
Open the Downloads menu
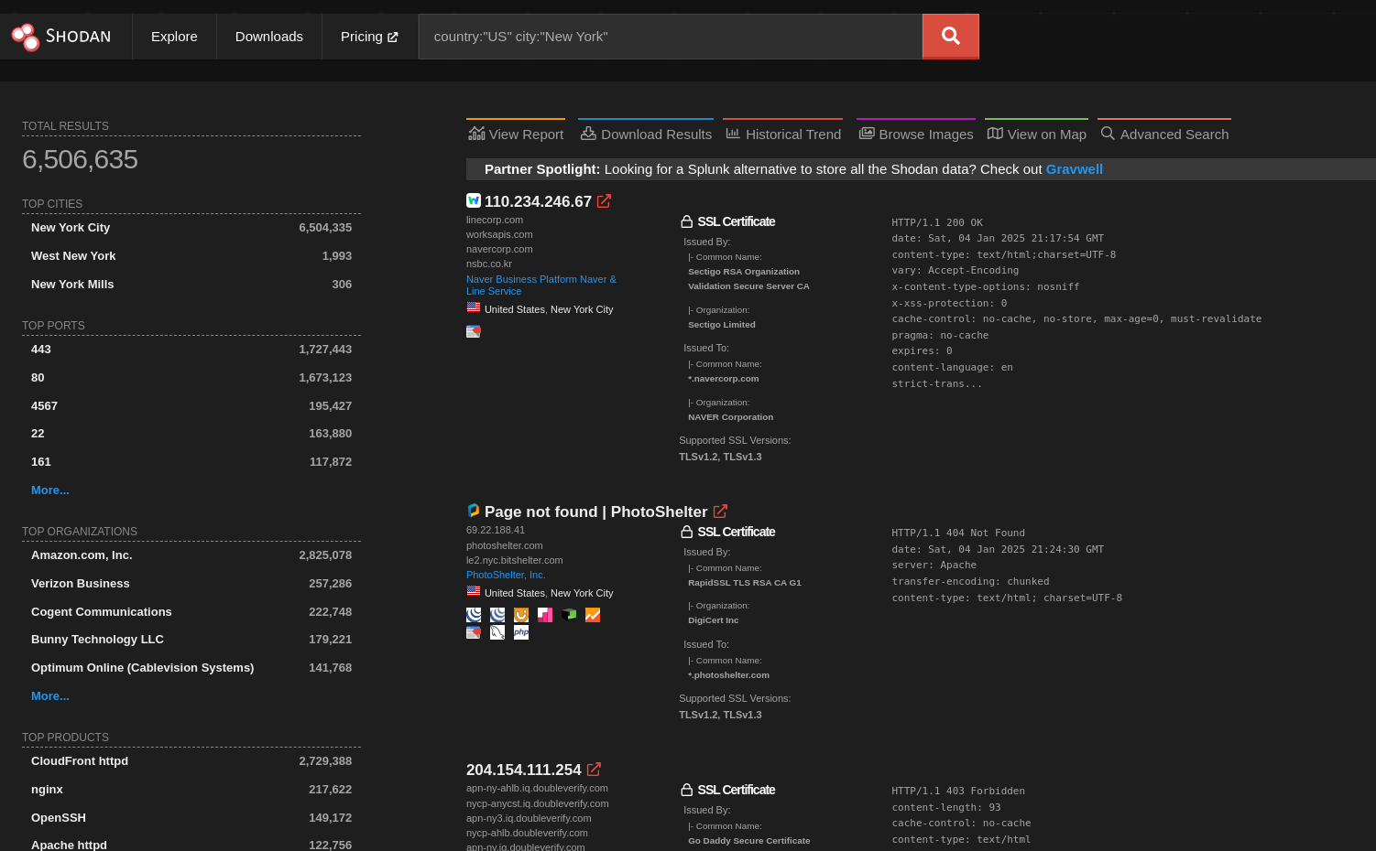pos(268,36)
